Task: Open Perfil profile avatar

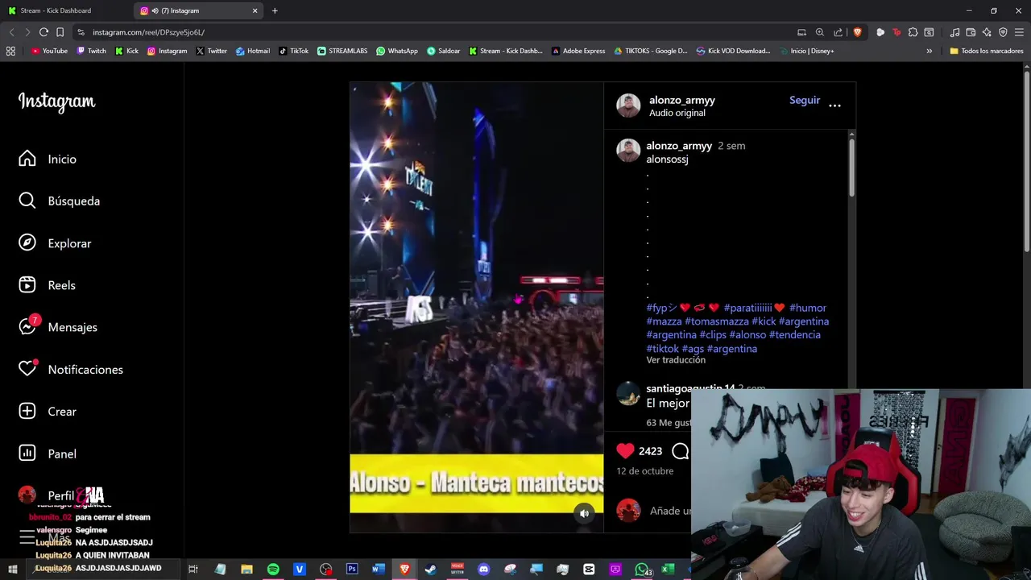Action: 27,495
